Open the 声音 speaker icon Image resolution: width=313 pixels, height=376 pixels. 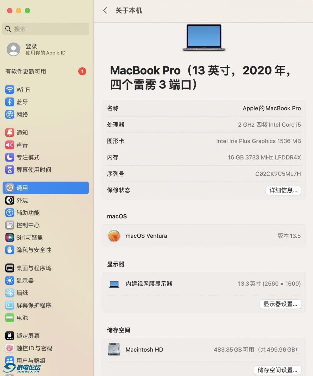pyautogui.click(x=10, y=145)
